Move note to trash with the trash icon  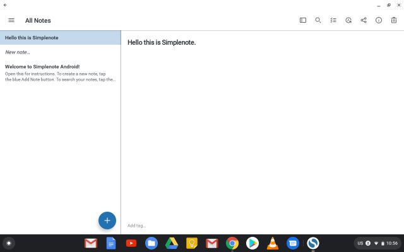394,20
